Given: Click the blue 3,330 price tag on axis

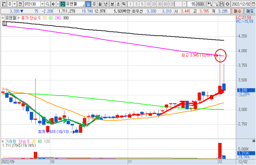Looking at the screenshot, I should (246, 90).
